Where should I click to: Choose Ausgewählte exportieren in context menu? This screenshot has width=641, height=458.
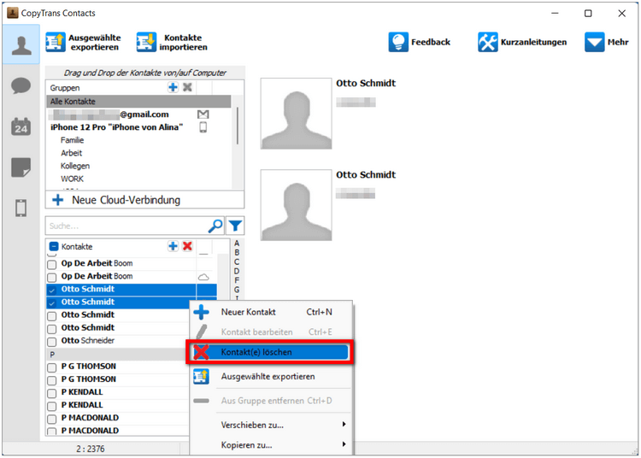pyautogui.click(x=270, y=376)
